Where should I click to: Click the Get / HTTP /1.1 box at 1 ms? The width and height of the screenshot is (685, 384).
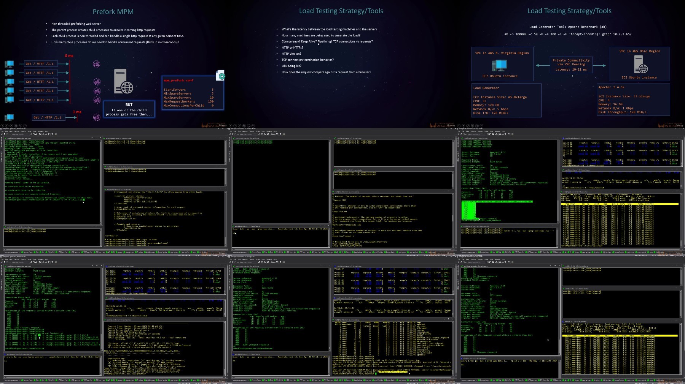(x=49, y=117)
